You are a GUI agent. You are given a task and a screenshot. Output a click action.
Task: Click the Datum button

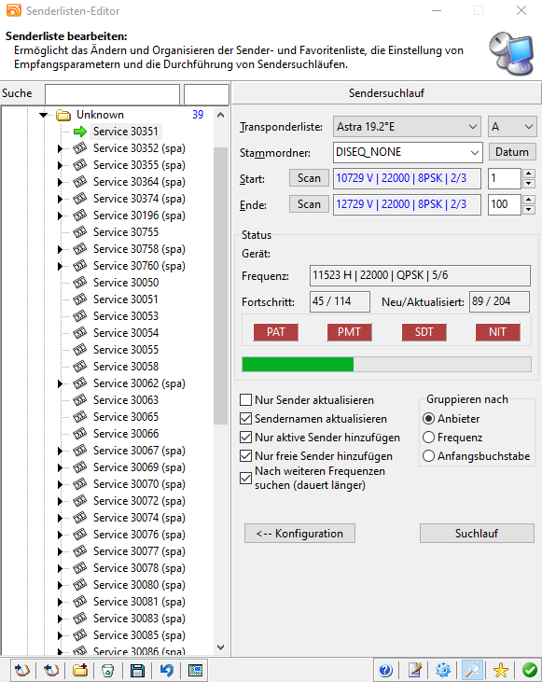[x=512, y=152]
